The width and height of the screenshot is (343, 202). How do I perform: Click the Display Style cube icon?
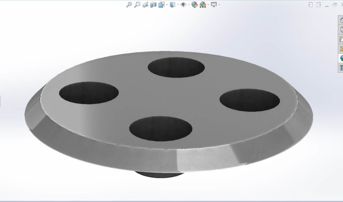point(173,5)
